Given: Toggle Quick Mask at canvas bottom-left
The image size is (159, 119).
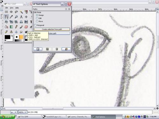Looking at the screenshot, I should tap(2, 108).
